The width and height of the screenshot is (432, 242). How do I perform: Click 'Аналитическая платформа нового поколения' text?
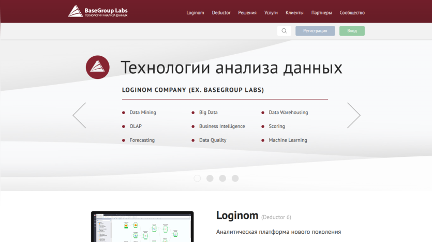(278, 232)
